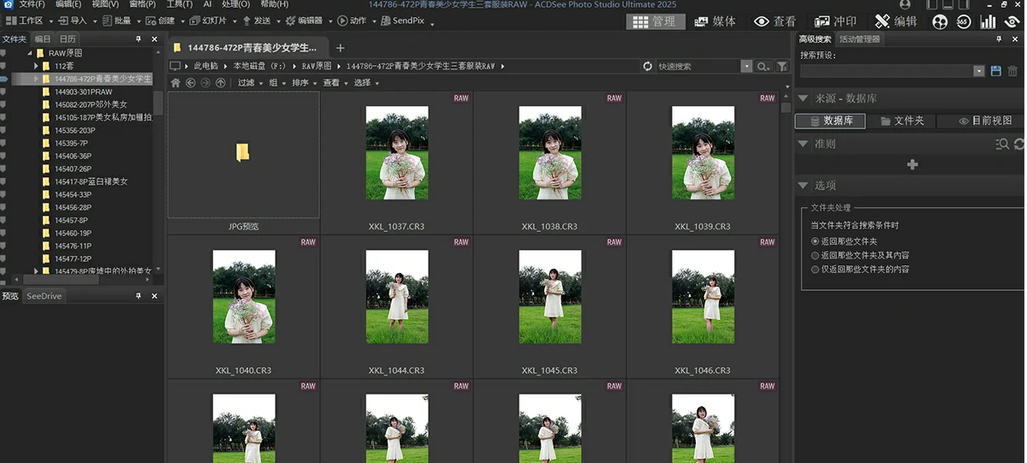Open the 过滤 filter dropdown
The height and width of the screenshot is (463, 1027).
tap(250, 83)
